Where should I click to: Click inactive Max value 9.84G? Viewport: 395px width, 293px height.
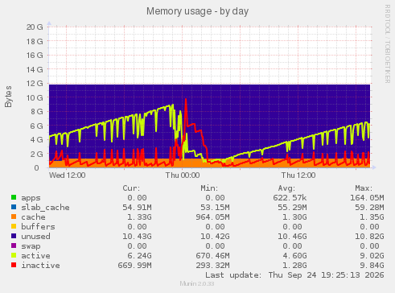[x=372, y=266]
